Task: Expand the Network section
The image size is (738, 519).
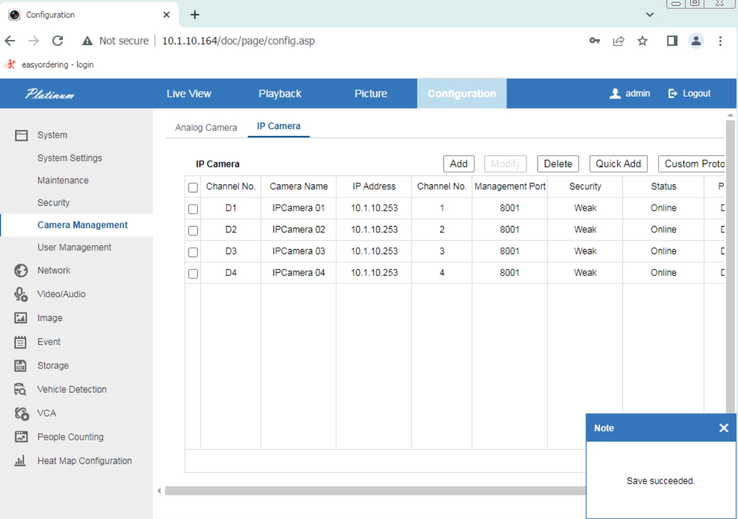Action: point(54,270)
